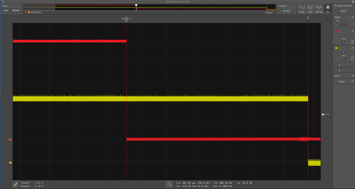This screenshot has width=355, height=189.
Task: Click the Stop acquisition button
Action: [x=328, y=9]
